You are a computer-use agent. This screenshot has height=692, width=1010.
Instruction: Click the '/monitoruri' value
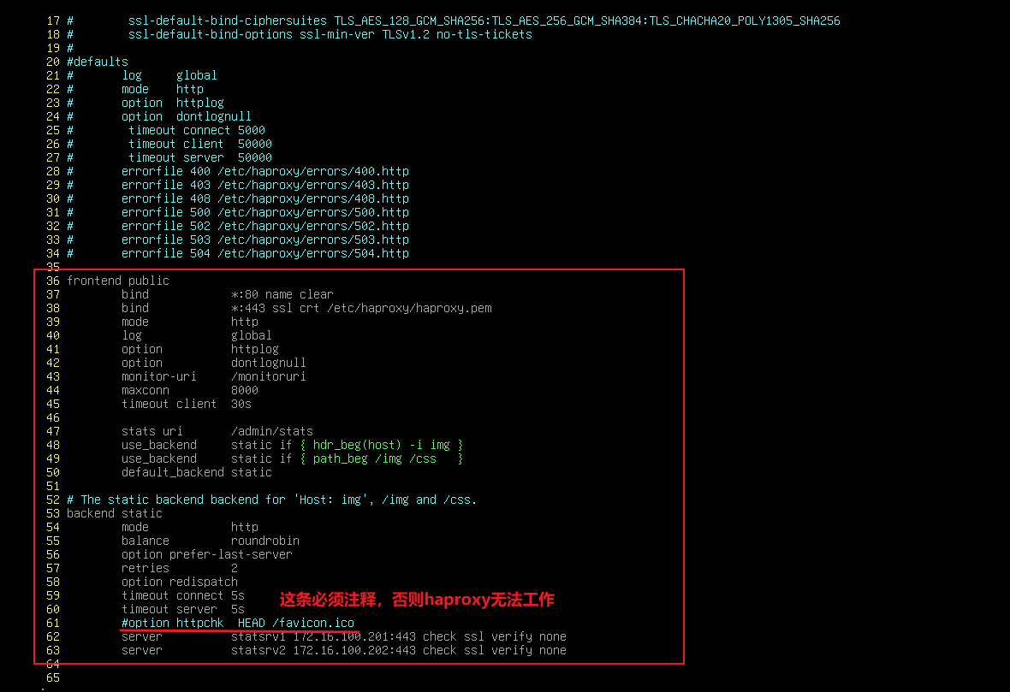point(268,376)
